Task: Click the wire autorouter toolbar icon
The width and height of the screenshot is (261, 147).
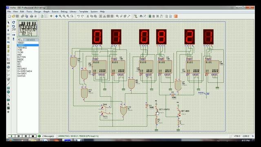Action: [136, 16]
